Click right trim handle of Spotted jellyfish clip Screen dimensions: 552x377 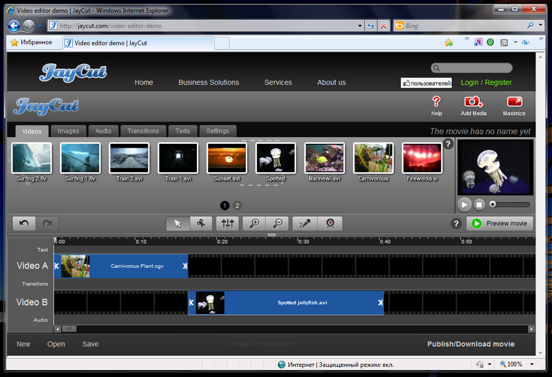click(380, 303)
